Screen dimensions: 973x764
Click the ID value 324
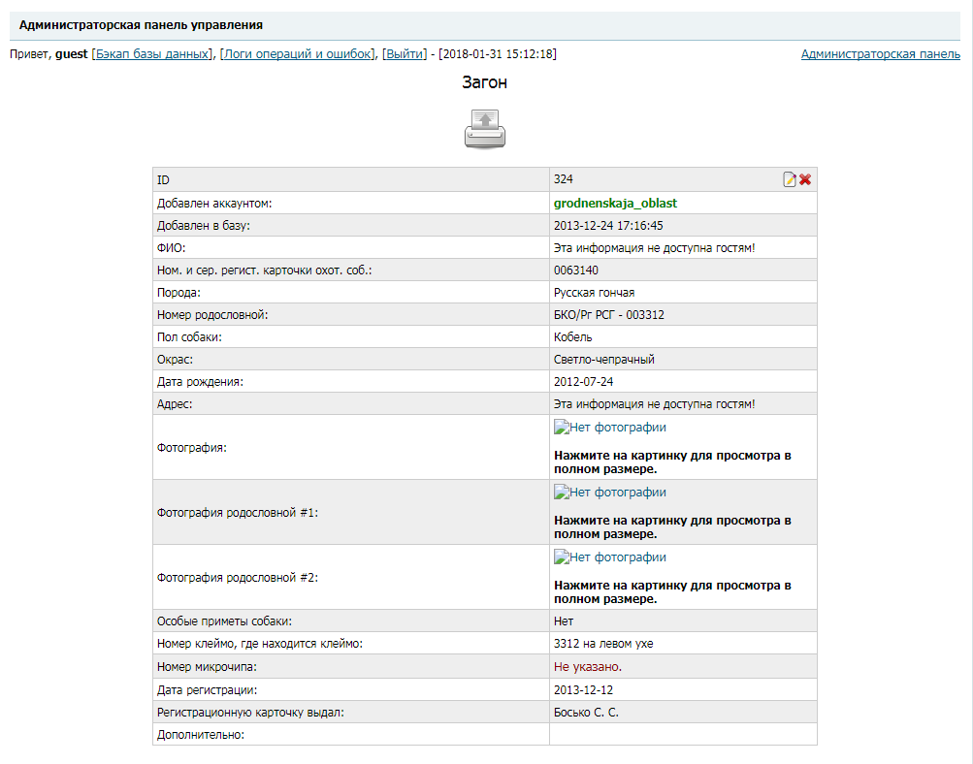(x=564, y=179)
